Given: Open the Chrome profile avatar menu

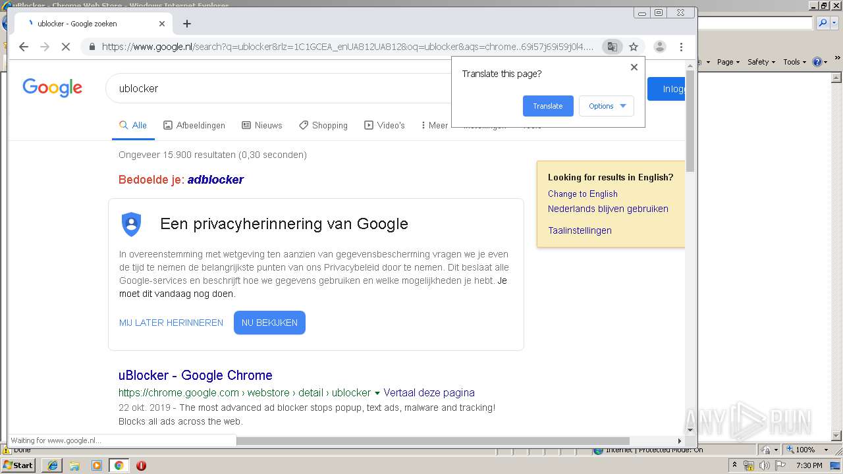Looking at the screenshot, I should 659,47.
